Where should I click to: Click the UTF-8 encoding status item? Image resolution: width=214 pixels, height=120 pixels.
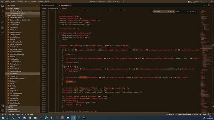pos(196,114)
